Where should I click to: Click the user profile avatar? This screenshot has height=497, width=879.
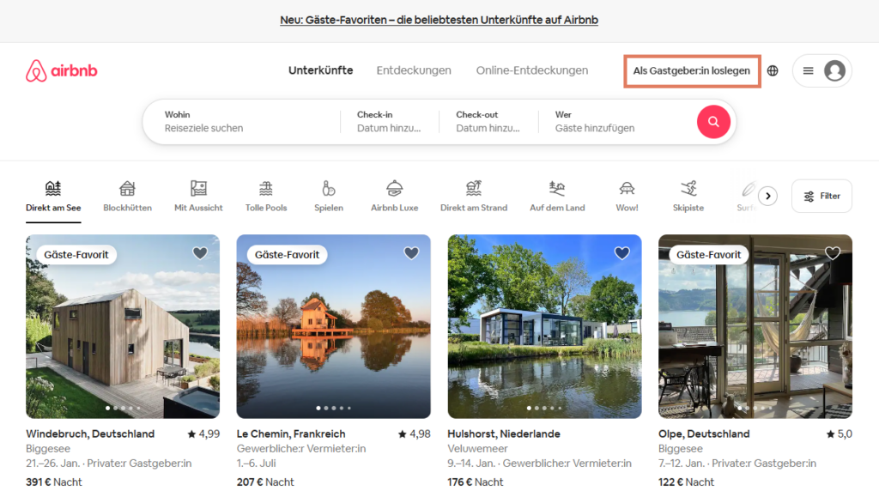[x=834, y=70]
